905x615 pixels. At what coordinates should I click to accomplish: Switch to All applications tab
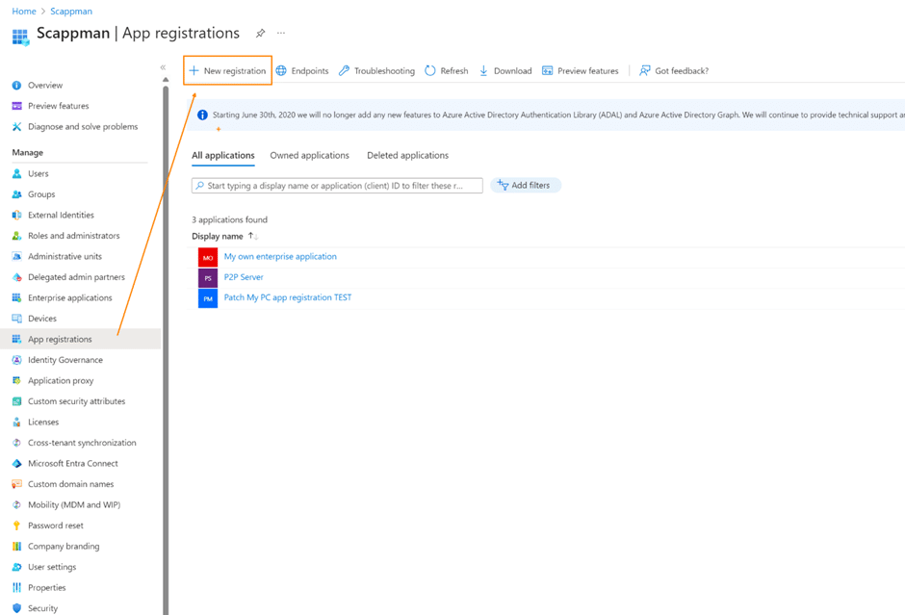click(223, 155)
